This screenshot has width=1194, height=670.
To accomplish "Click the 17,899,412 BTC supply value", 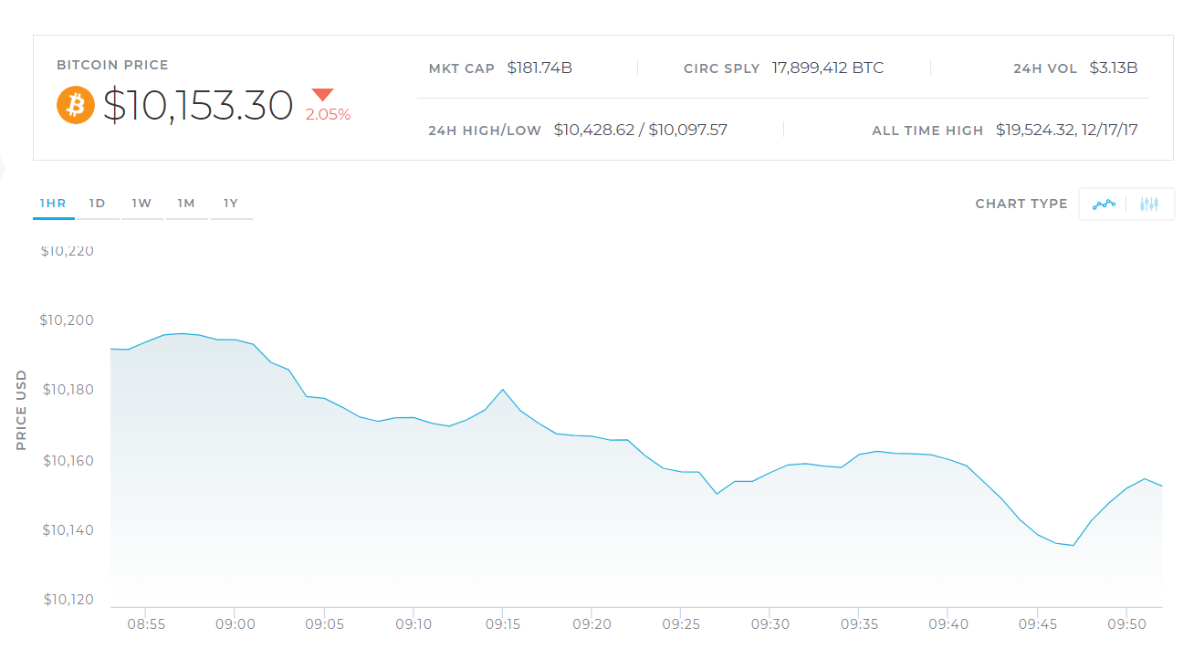I will (828, 68).
